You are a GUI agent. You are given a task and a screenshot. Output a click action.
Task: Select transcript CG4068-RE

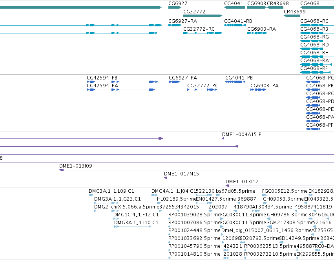pyautogui.click(x=314, y=53)
